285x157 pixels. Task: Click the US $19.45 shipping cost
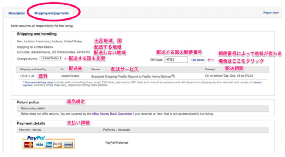pyautogui.click(x=28, y=76)
